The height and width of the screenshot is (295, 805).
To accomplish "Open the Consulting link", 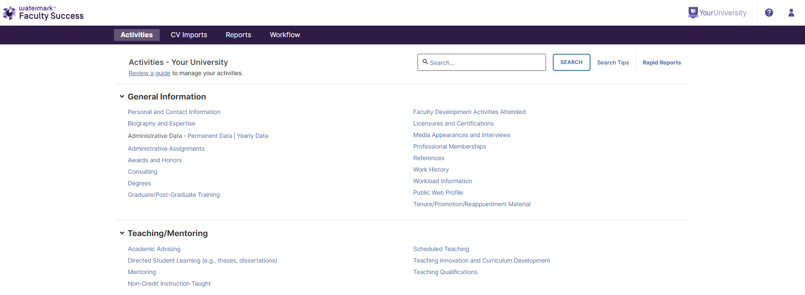I will (143, 172).
